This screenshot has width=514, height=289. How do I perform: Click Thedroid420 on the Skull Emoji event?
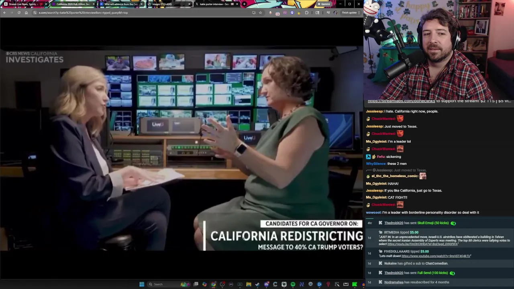click(x=394, y=223)
